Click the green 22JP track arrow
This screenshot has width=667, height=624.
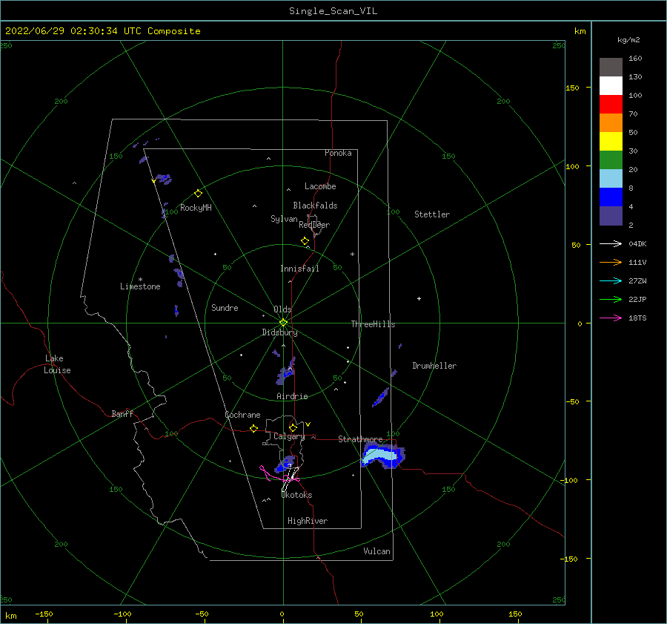(611, 300)
